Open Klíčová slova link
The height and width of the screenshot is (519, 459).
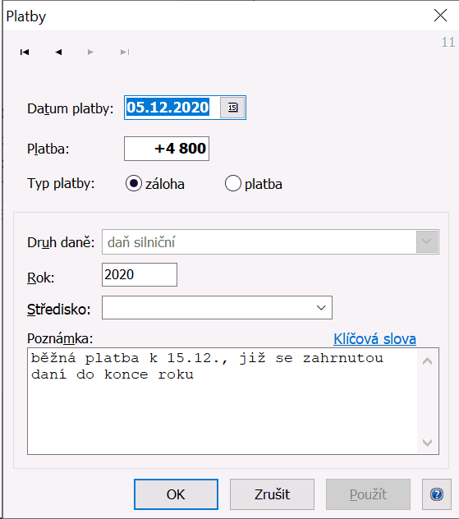click(x=374, y=339)
